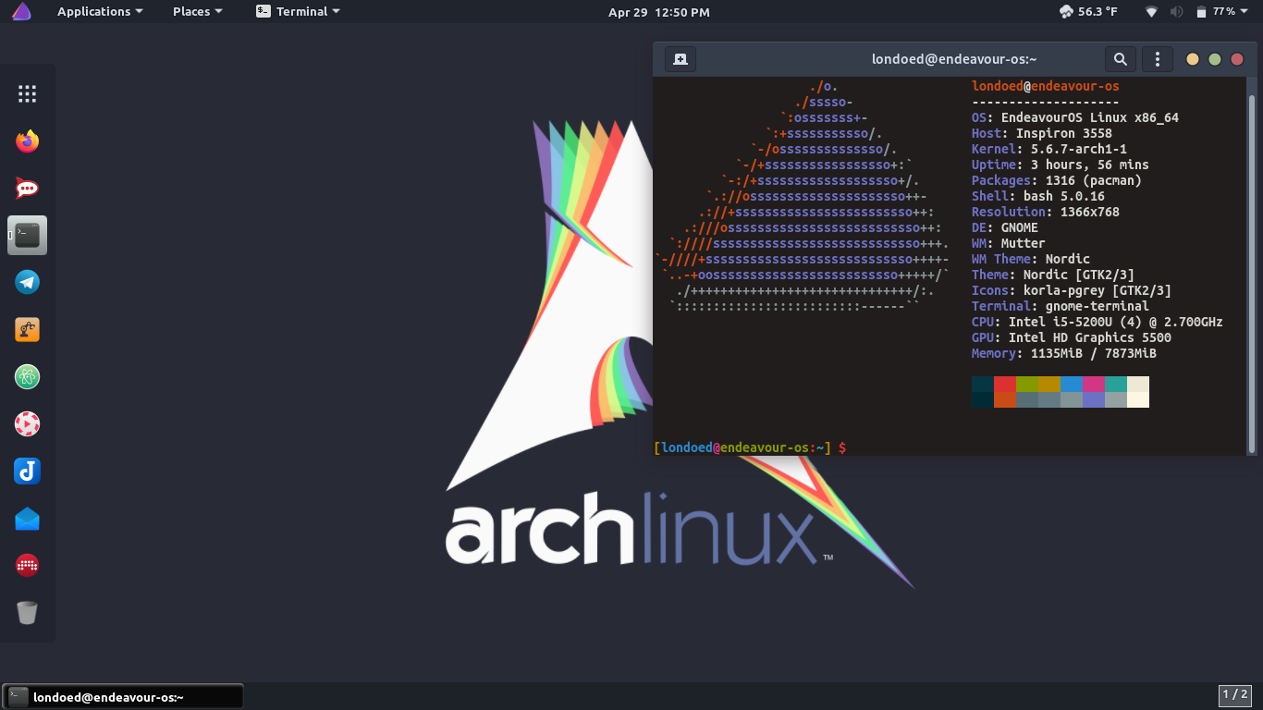Pick the blue swatch in neofetch palette
This screenshot has width=1263, height=710.
click(1072, 384)
